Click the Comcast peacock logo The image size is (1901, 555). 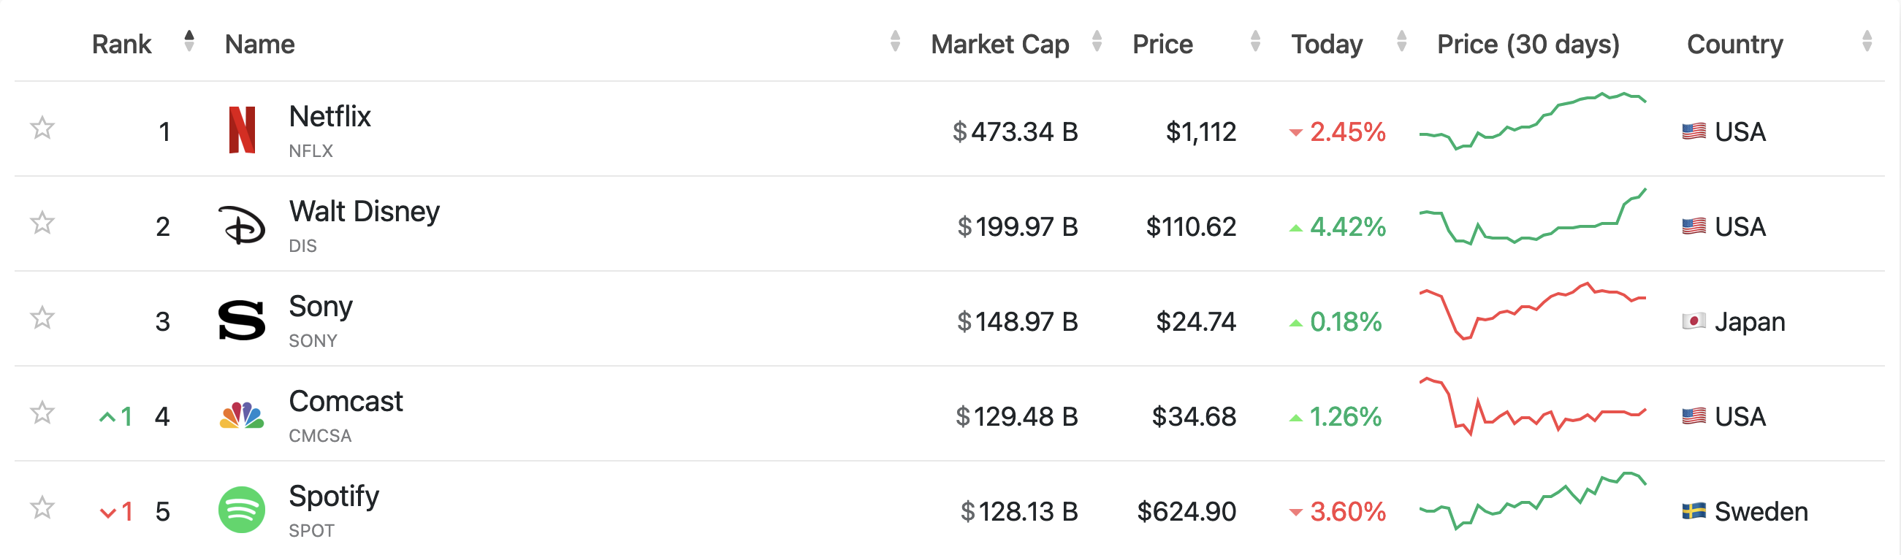click(x=242, y=416)
